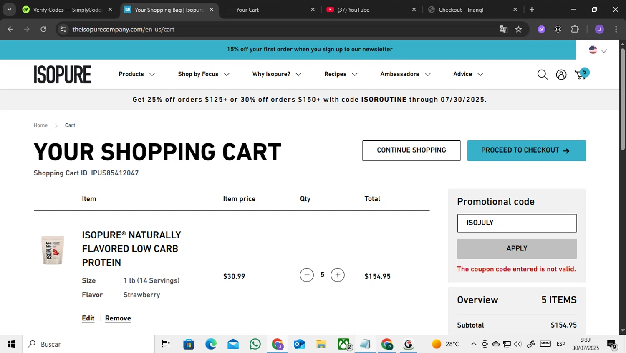This screenshot has width=626, height=353.
Task: Click APPLY for the promotional code
Action: (517, 248)
